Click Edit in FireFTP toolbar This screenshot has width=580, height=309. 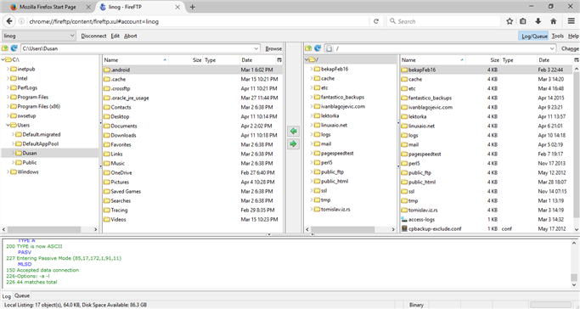(x=115, y=36)
